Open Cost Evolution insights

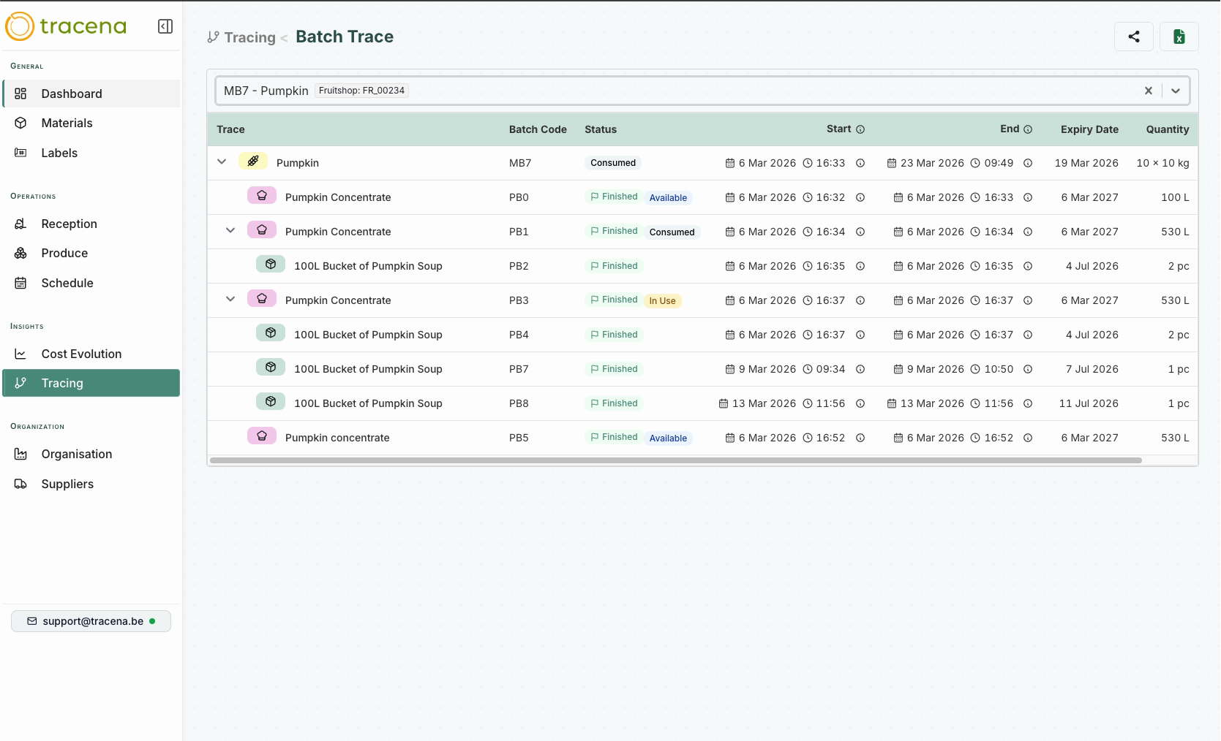(x=91, y=354)
